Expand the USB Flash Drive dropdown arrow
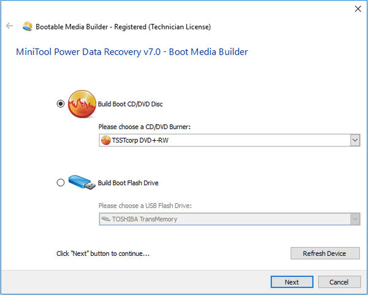 point(355,219)
